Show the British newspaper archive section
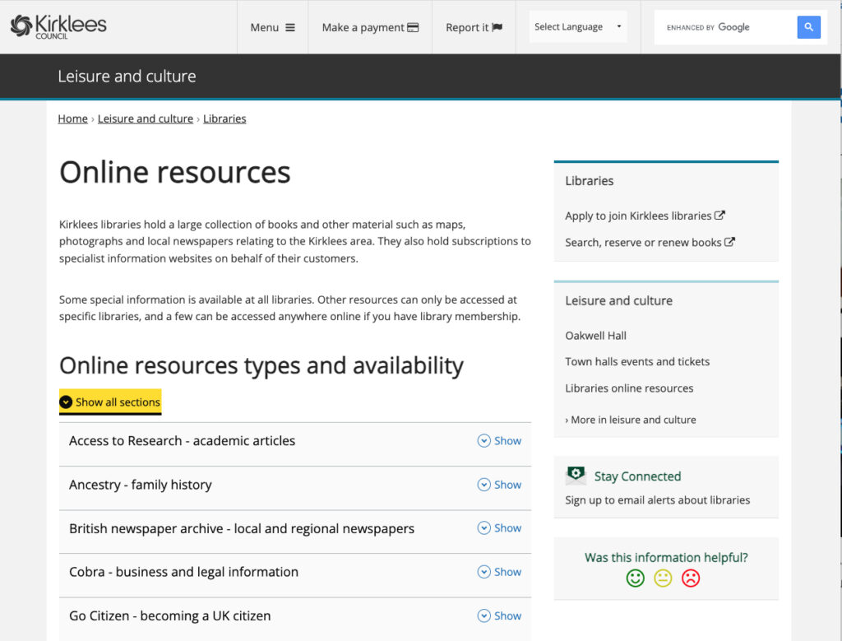 point(499,528)
